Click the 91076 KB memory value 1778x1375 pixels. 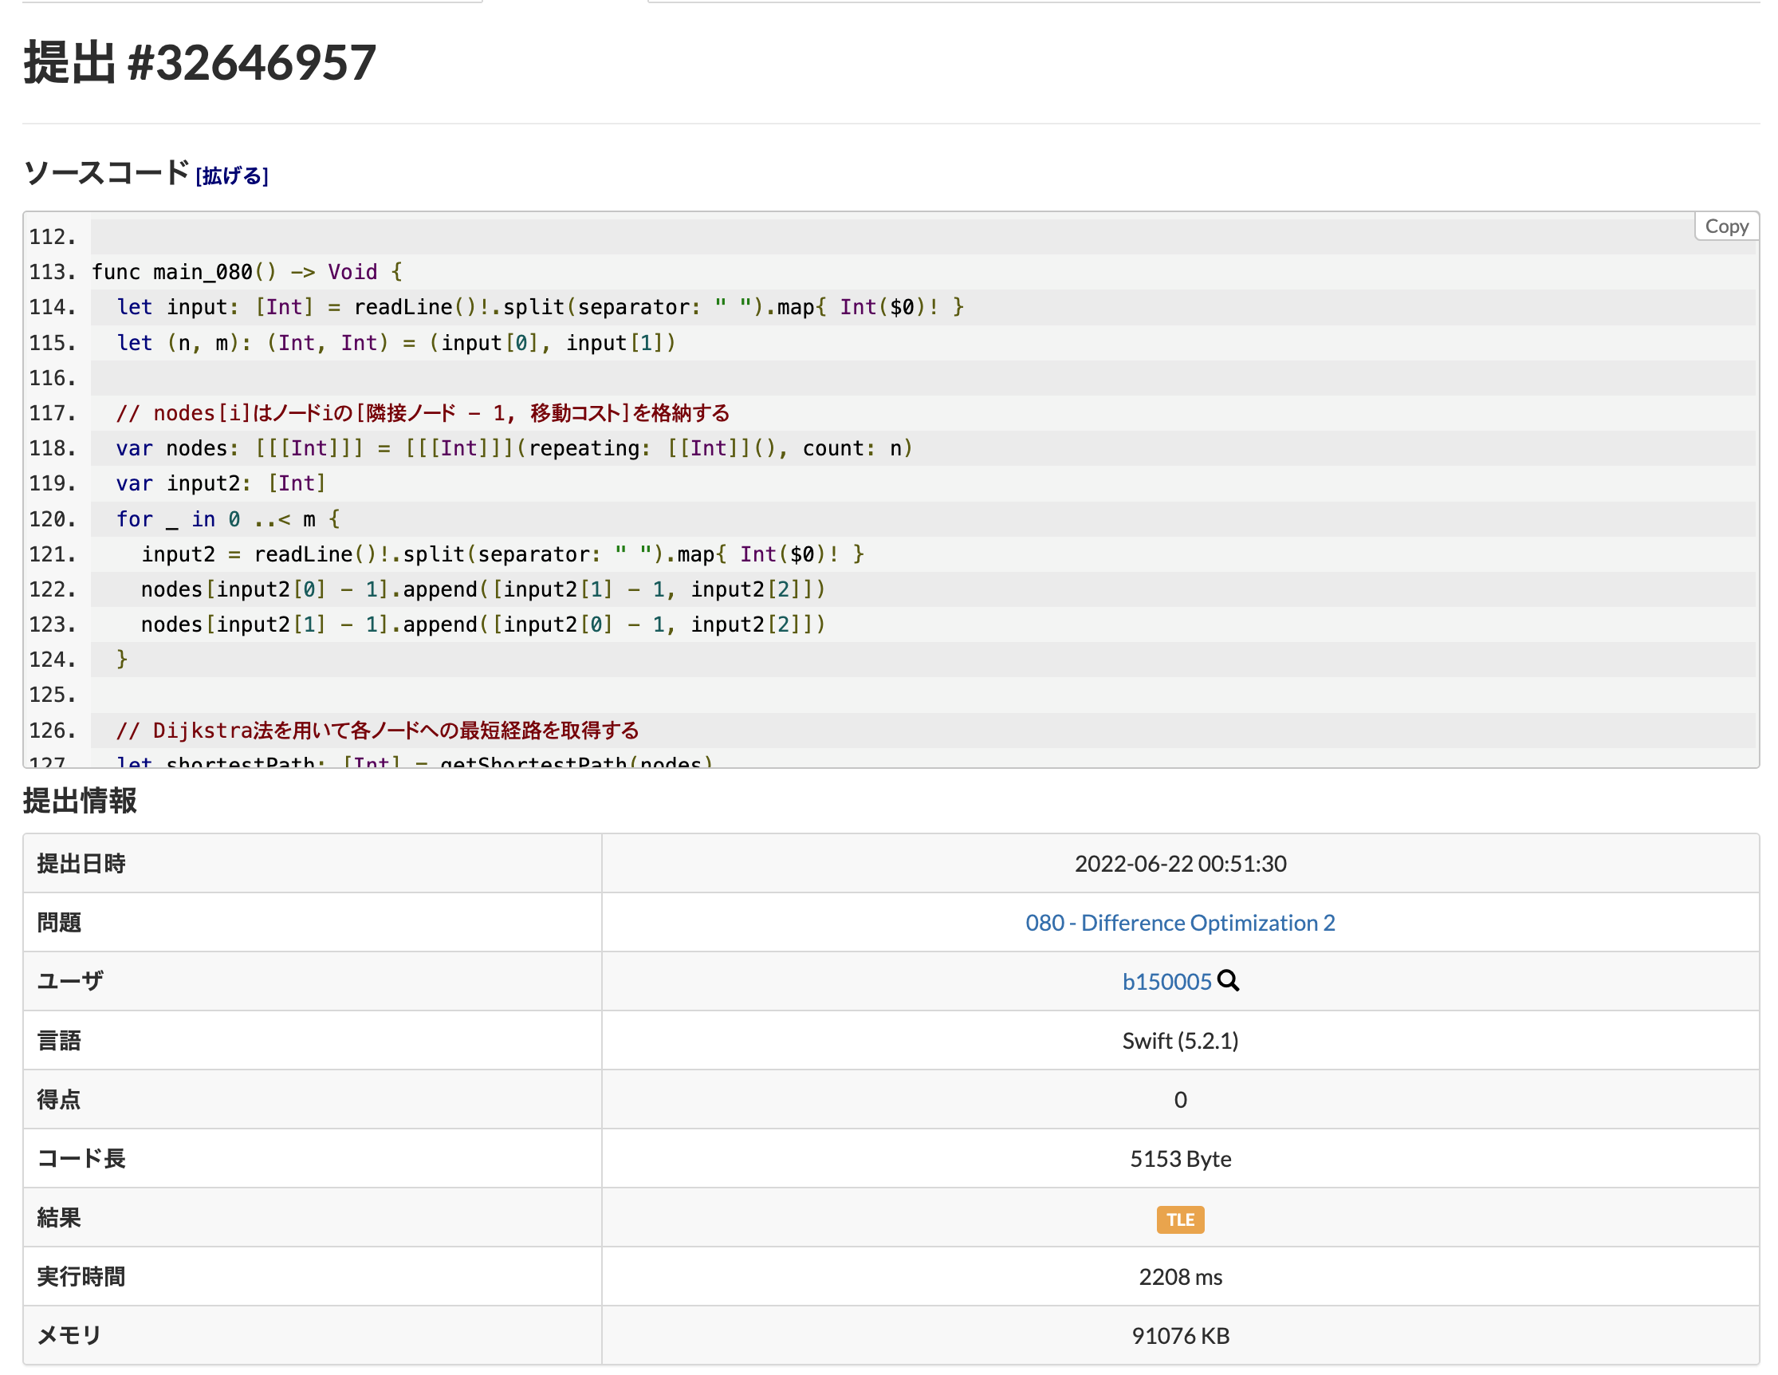[x=1180, y=1335]
